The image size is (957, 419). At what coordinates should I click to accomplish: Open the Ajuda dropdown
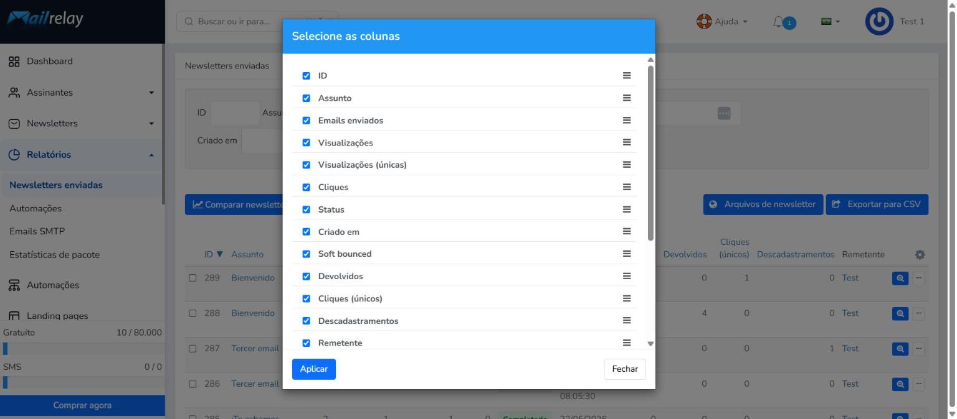point(722,22)
